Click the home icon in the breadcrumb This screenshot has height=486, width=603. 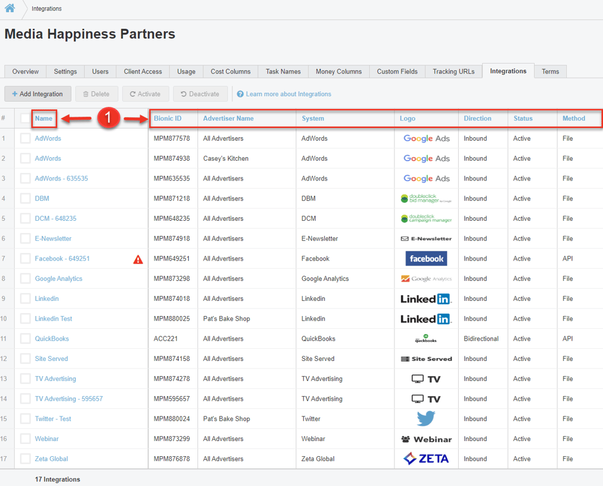pos(8,8)
